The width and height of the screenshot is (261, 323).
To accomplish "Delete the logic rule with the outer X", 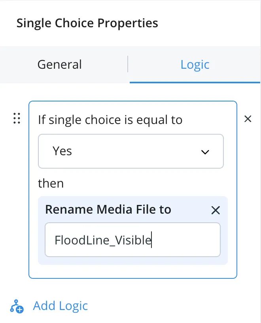I will (248, 119).
